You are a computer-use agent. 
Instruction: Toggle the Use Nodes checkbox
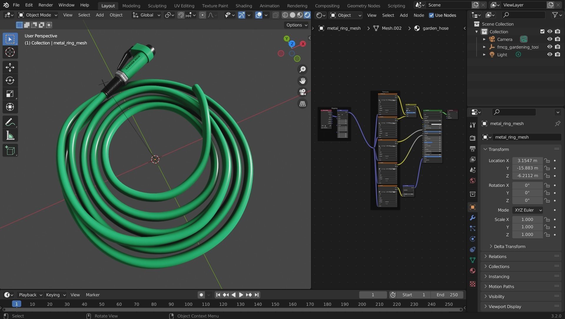(431, 15)
